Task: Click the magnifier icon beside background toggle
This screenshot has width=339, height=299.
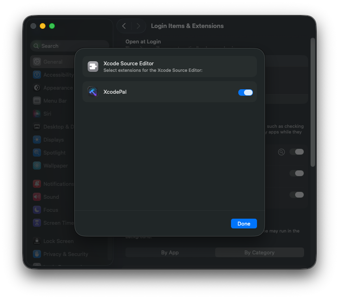Action: coord(281,152)
